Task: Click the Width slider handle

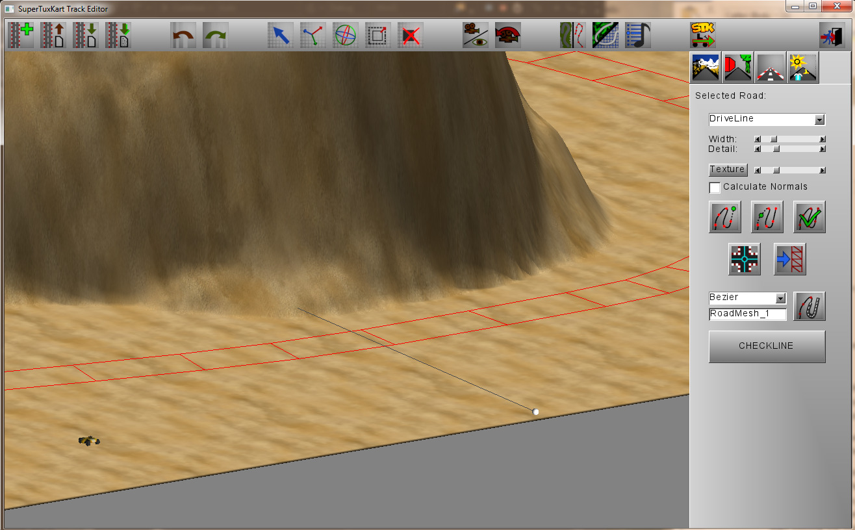Action: (x=773, y=139)
